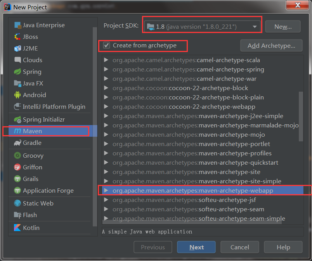Screen dimensions: 312x261
Task: Expand camel-archetype-war node
Action: (106, 78)
